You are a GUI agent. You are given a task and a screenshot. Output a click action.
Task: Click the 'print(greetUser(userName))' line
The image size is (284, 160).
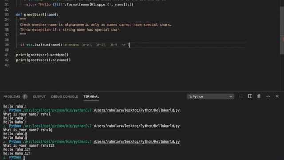pyautogui.click(x=43, y=55)
